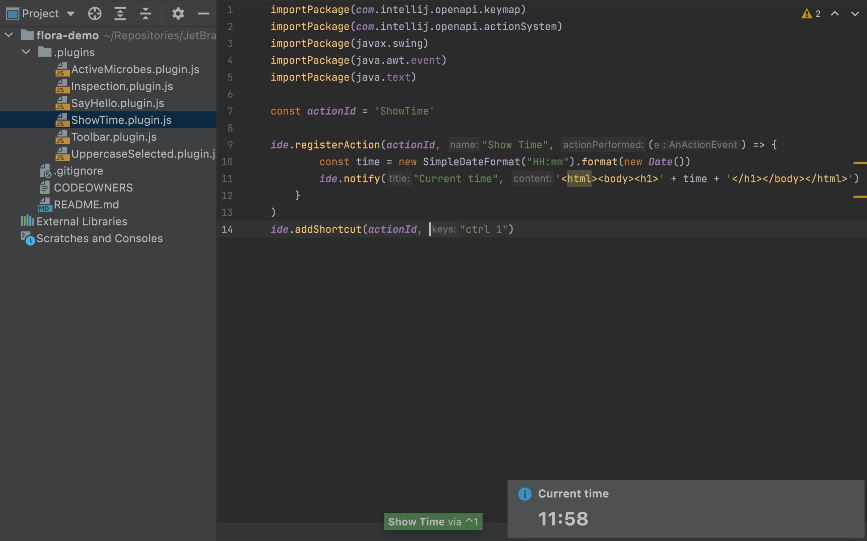Click the UppercaseSelected.plugin.js JS file icon
The height and width of the screenshot is (541, 867).
[62, 154]
